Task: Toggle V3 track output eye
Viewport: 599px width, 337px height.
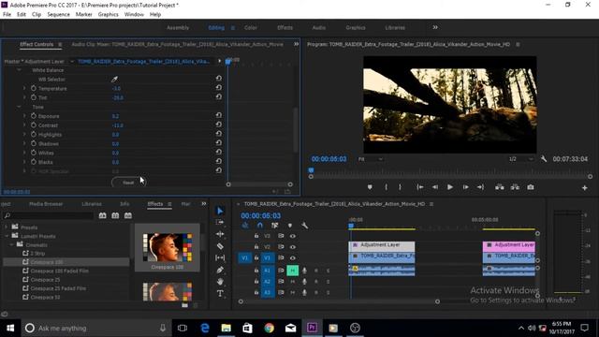Action: [x=293, y=236]
